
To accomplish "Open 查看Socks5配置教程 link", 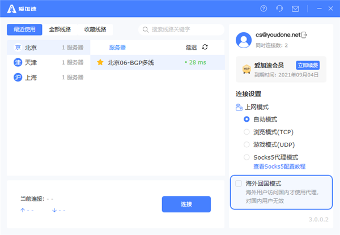I will 279,166.
